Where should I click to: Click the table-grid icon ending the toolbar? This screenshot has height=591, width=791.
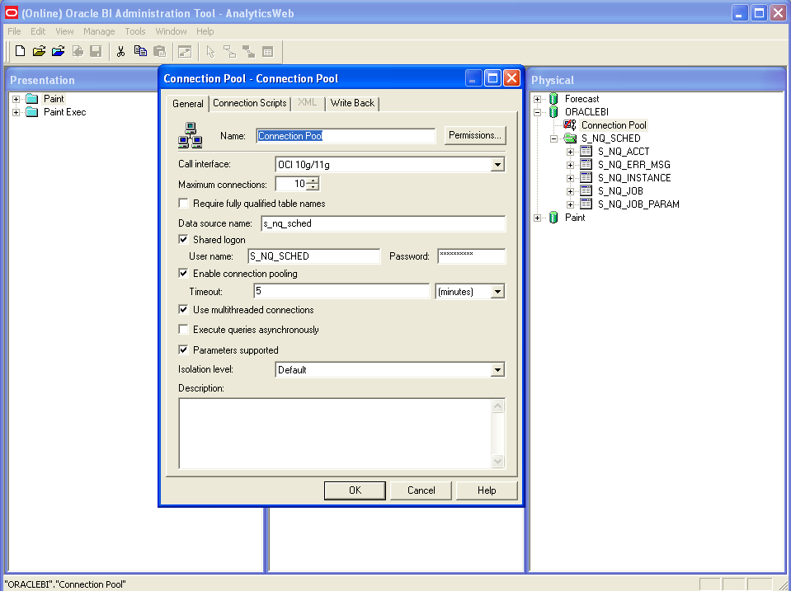(x=268, y=51)
